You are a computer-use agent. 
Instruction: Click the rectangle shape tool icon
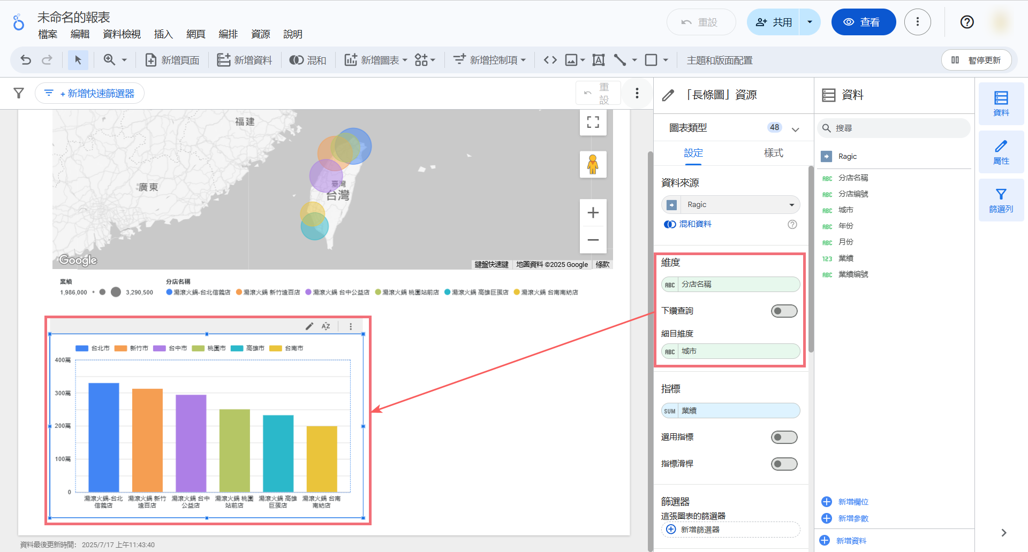coord(651,60)
